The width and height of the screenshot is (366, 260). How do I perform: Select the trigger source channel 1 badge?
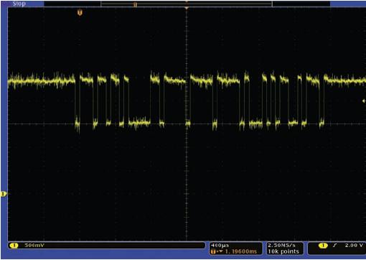(x=323, y=246)
